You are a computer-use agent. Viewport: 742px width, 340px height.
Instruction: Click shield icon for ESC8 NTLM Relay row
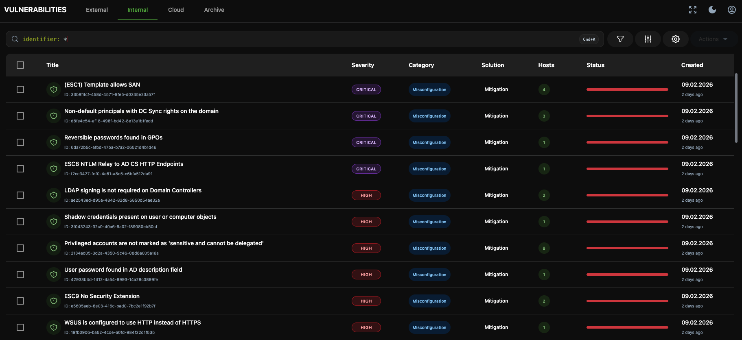click(54, 169)
